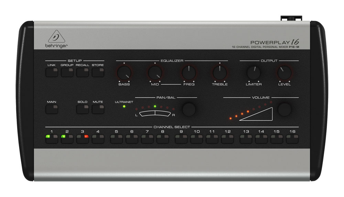Click the VOLUME rotary knob

pyautogui.click(x=284, y=109)
